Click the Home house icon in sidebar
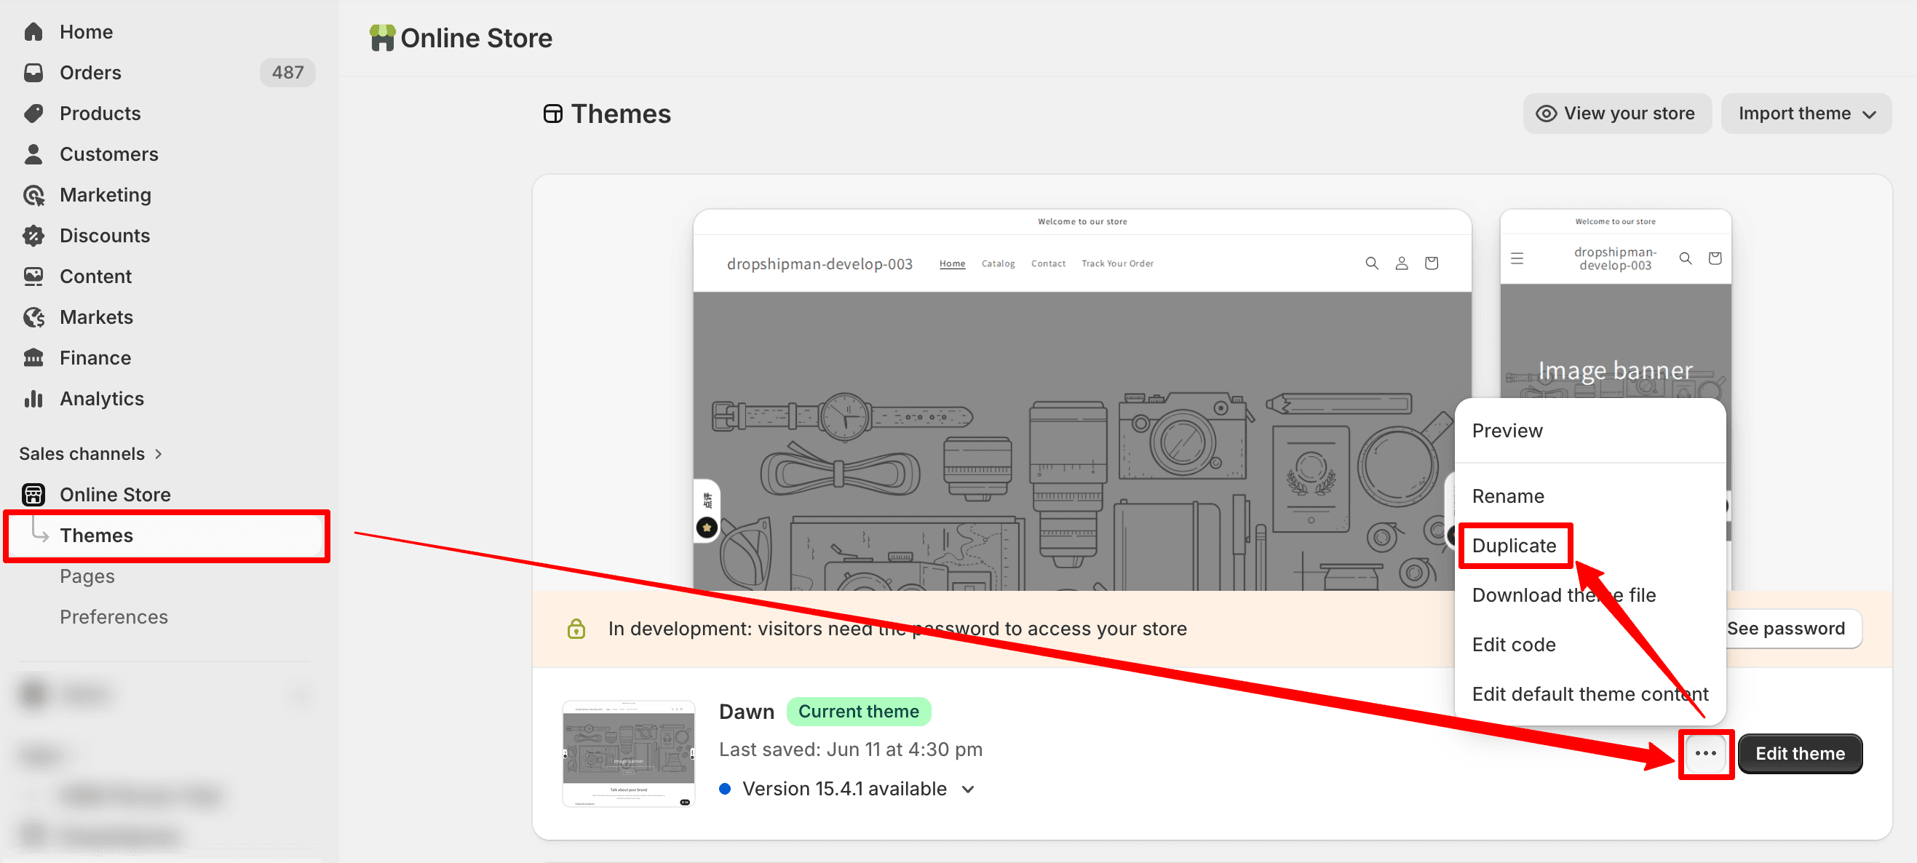Screen dimensions: 1917x863 click(x=33, y=31)
